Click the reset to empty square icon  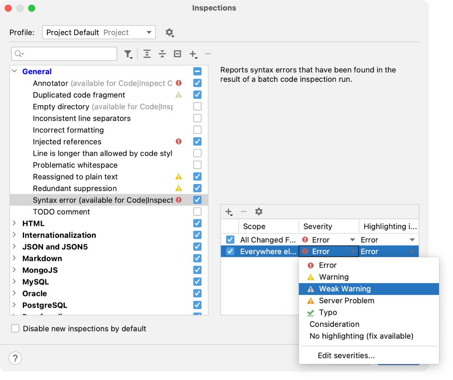click(177, 54)
